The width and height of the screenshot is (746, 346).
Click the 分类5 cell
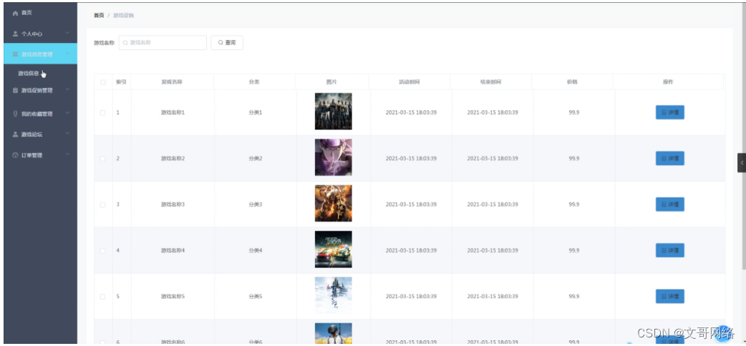point(256,297)
